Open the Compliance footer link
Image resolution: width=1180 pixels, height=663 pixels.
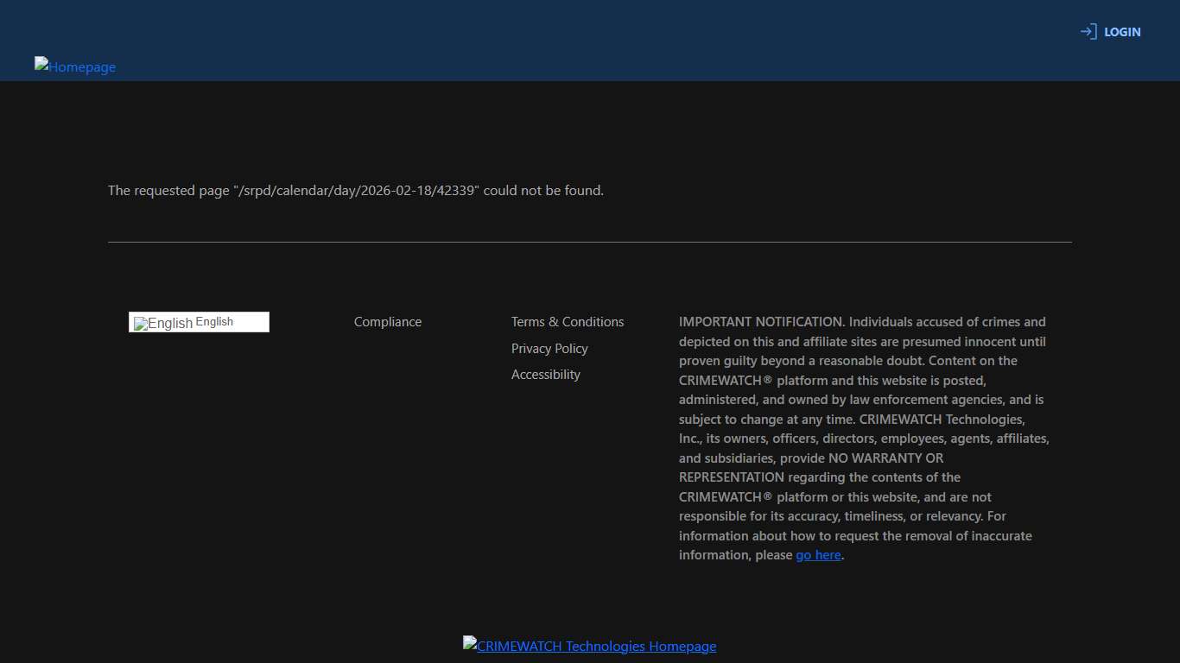point(388,322)
